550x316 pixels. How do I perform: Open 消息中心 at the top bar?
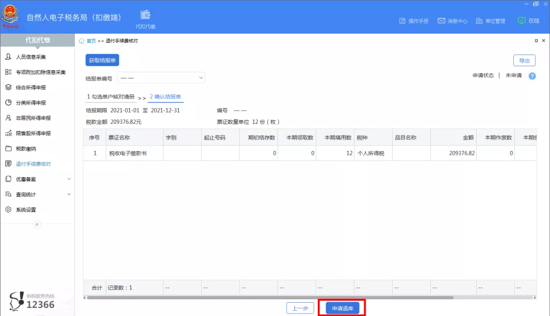coord(454,21)
